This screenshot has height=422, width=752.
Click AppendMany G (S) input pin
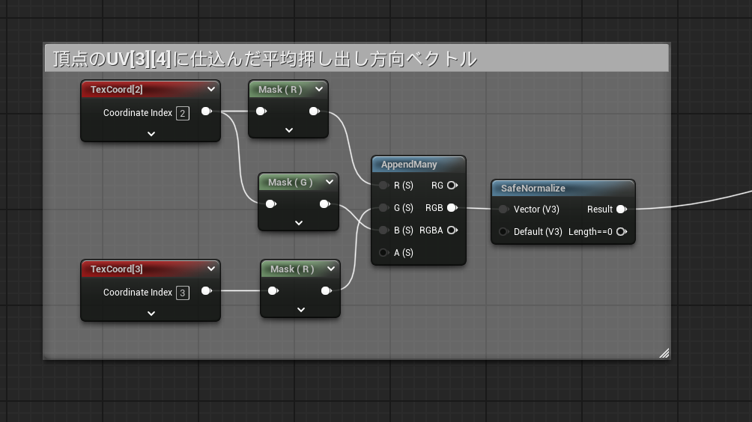click(383, 208)
